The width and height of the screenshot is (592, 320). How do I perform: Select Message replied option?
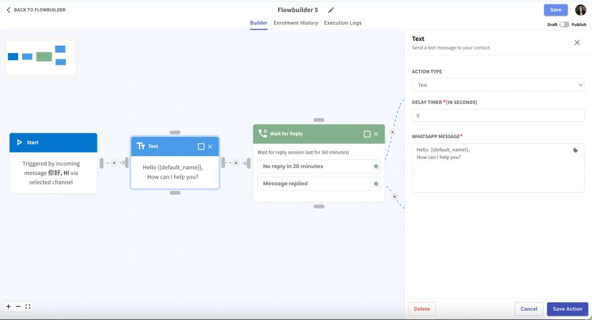319,184
